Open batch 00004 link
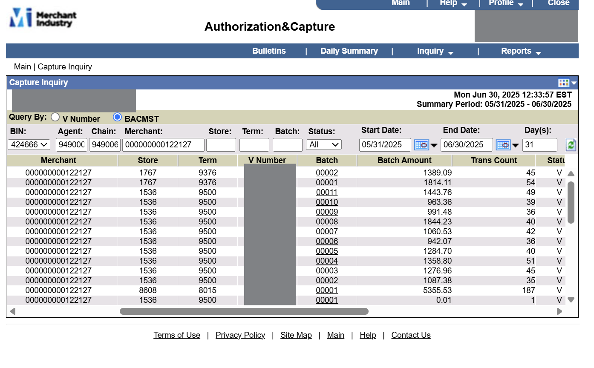 [x=327, y=261]
